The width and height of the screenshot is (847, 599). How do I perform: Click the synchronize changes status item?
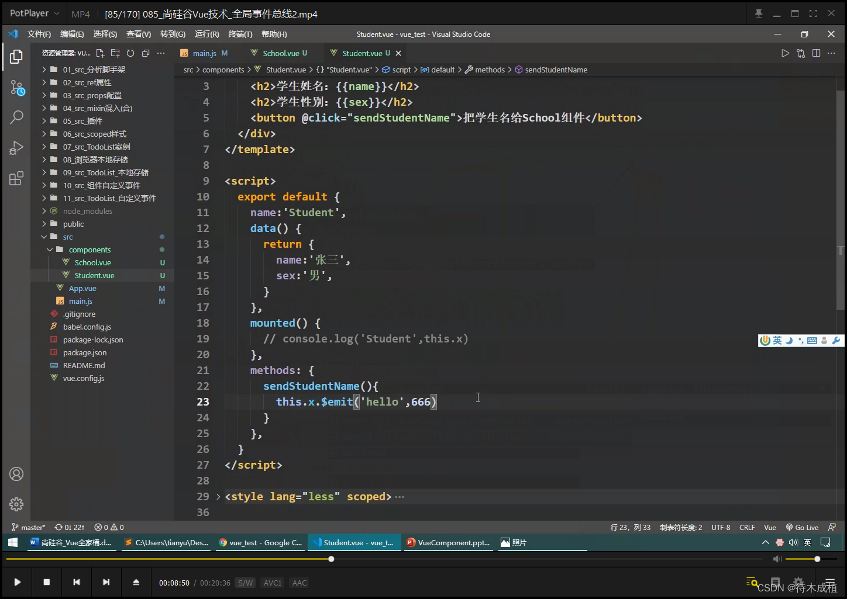pos(70,527)
